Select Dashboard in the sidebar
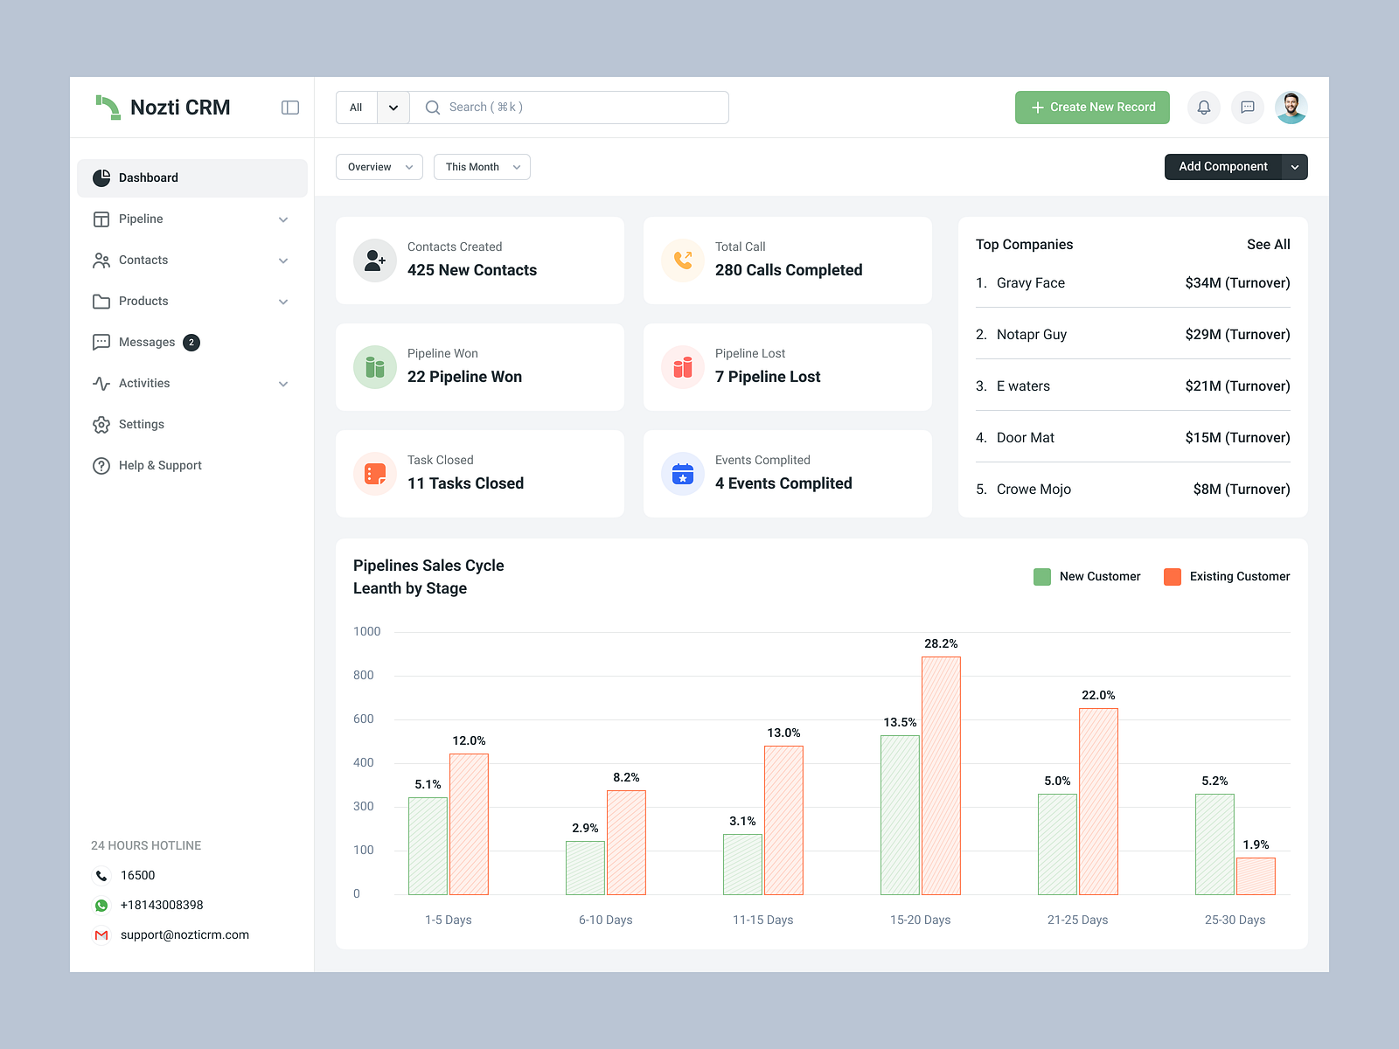Screen dimensions: 1399x1049 tap(192, 177)
